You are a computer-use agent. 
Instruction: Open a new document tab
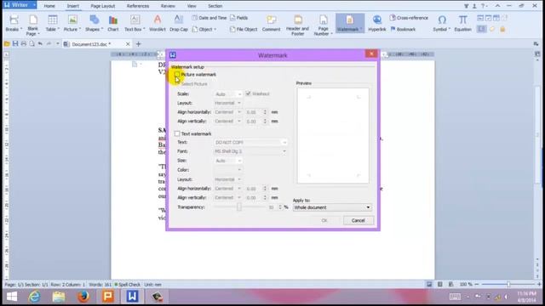[x=138, y=44]
